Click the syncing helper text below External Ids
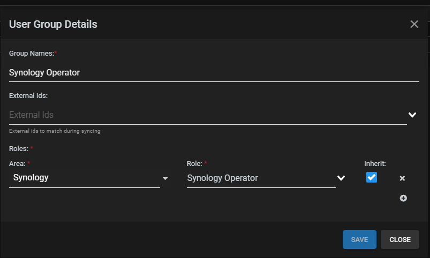The height and width of the screenshot is (258, 430). tap(55, 131)
